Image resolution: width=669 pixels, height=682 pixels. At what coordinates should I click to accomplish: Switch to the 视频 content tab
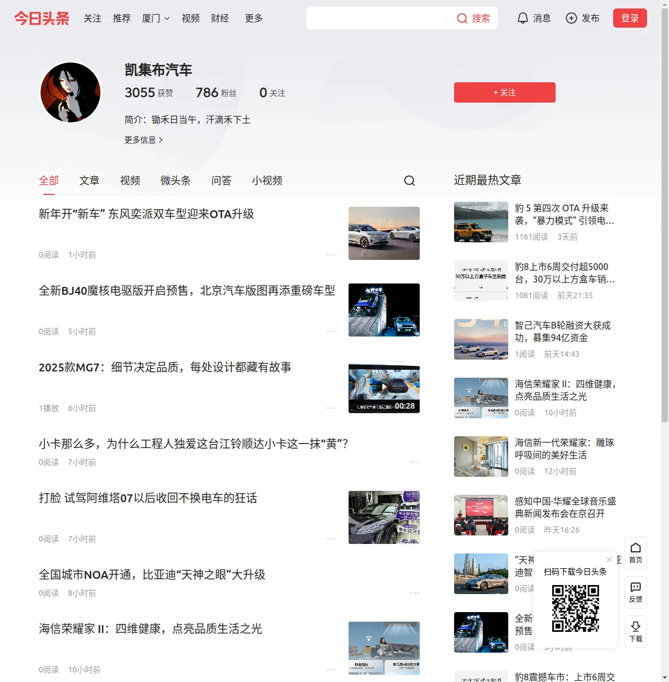tap(130, 180)
